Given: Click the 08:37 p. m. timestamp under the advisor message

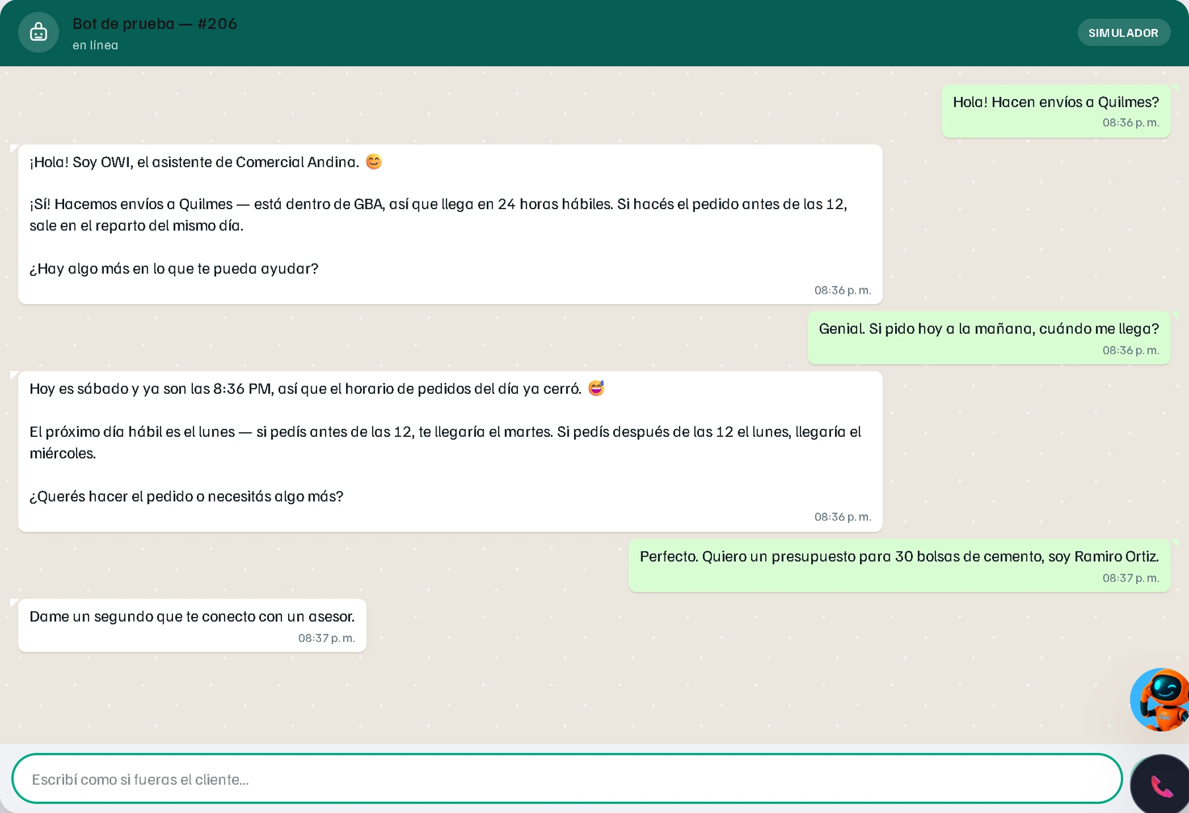Looking at the screenshot, I should coord(326,638).
